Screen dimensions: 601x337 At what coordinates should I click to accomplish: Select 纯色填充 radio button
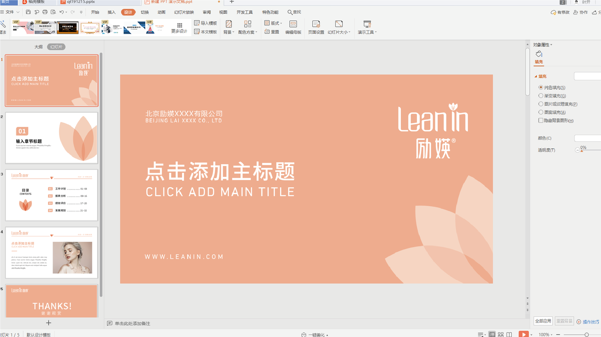[541, 87]
